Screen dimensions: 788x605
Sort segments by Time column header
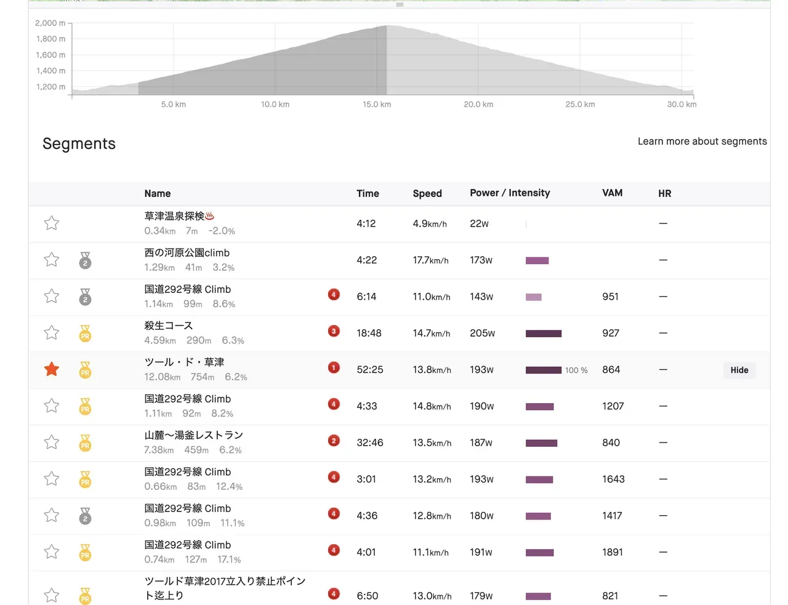pyautogui.click(x=368, y=193)
